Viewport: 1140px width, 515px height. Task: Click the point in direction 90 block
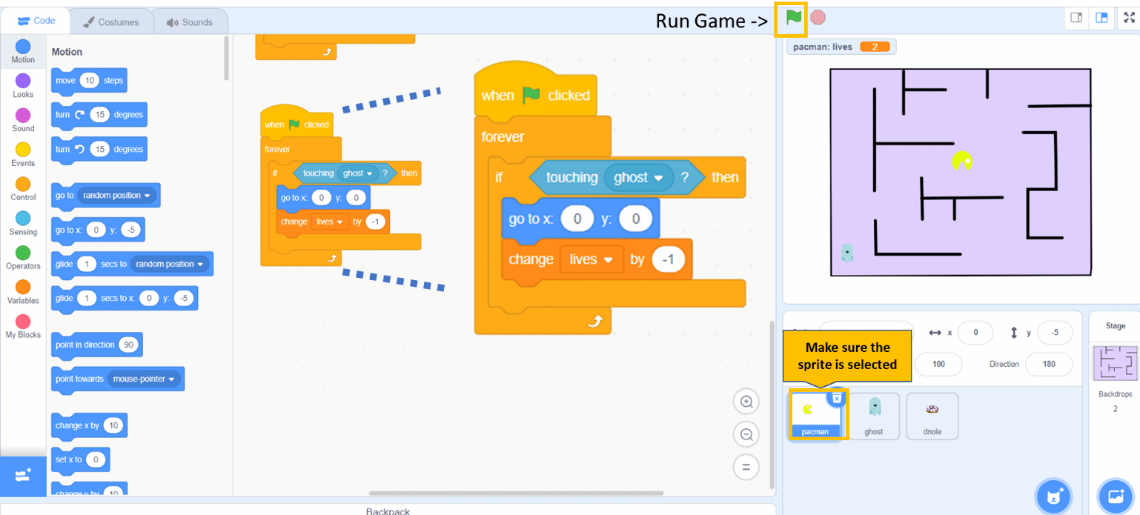point(96,345)
